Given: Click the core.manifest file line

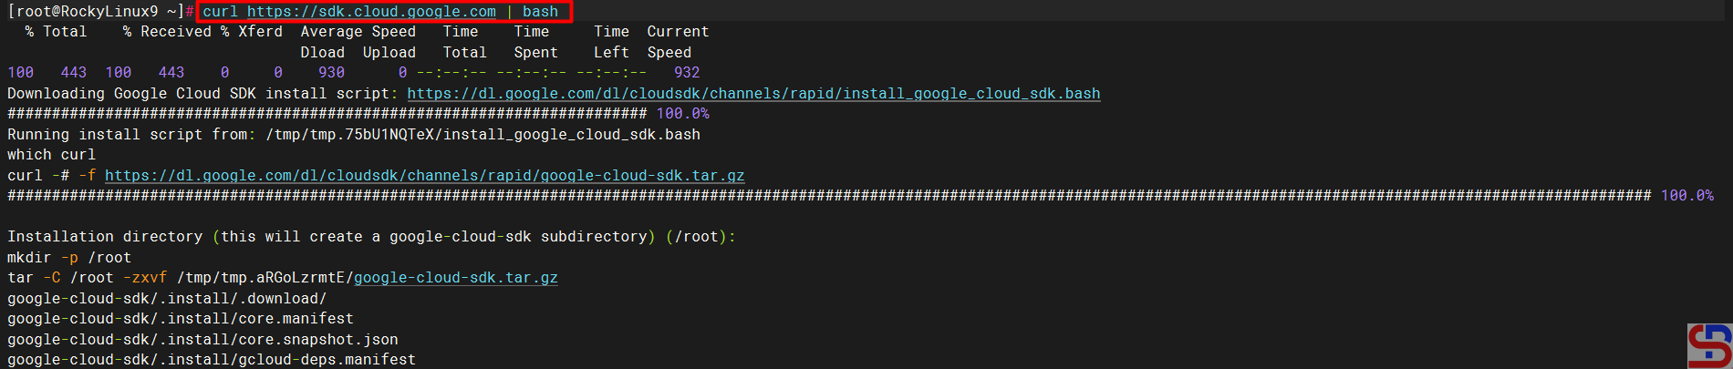Looking at the screenshot, I should click(x=180, y=318).
